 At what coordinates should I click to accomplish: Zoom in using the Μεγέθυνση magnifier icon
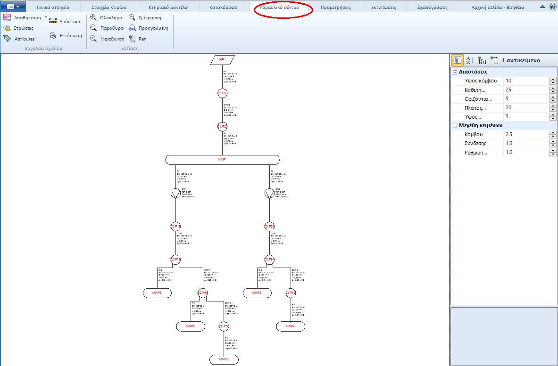point(93,38)
